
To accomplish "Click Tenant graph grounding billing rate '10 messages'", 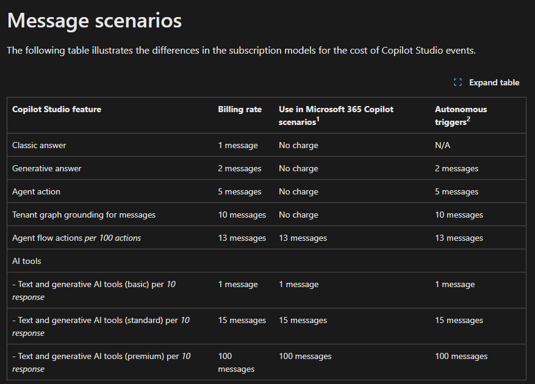I will (242, 215).
